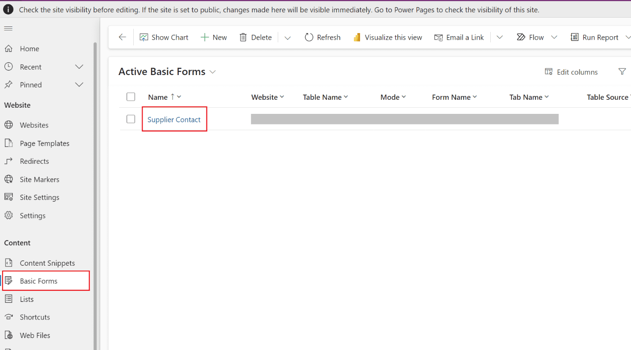This screenshot has width=631, height=350.
Task: Open the Supplier Contact form record
Action: (174, 120)
